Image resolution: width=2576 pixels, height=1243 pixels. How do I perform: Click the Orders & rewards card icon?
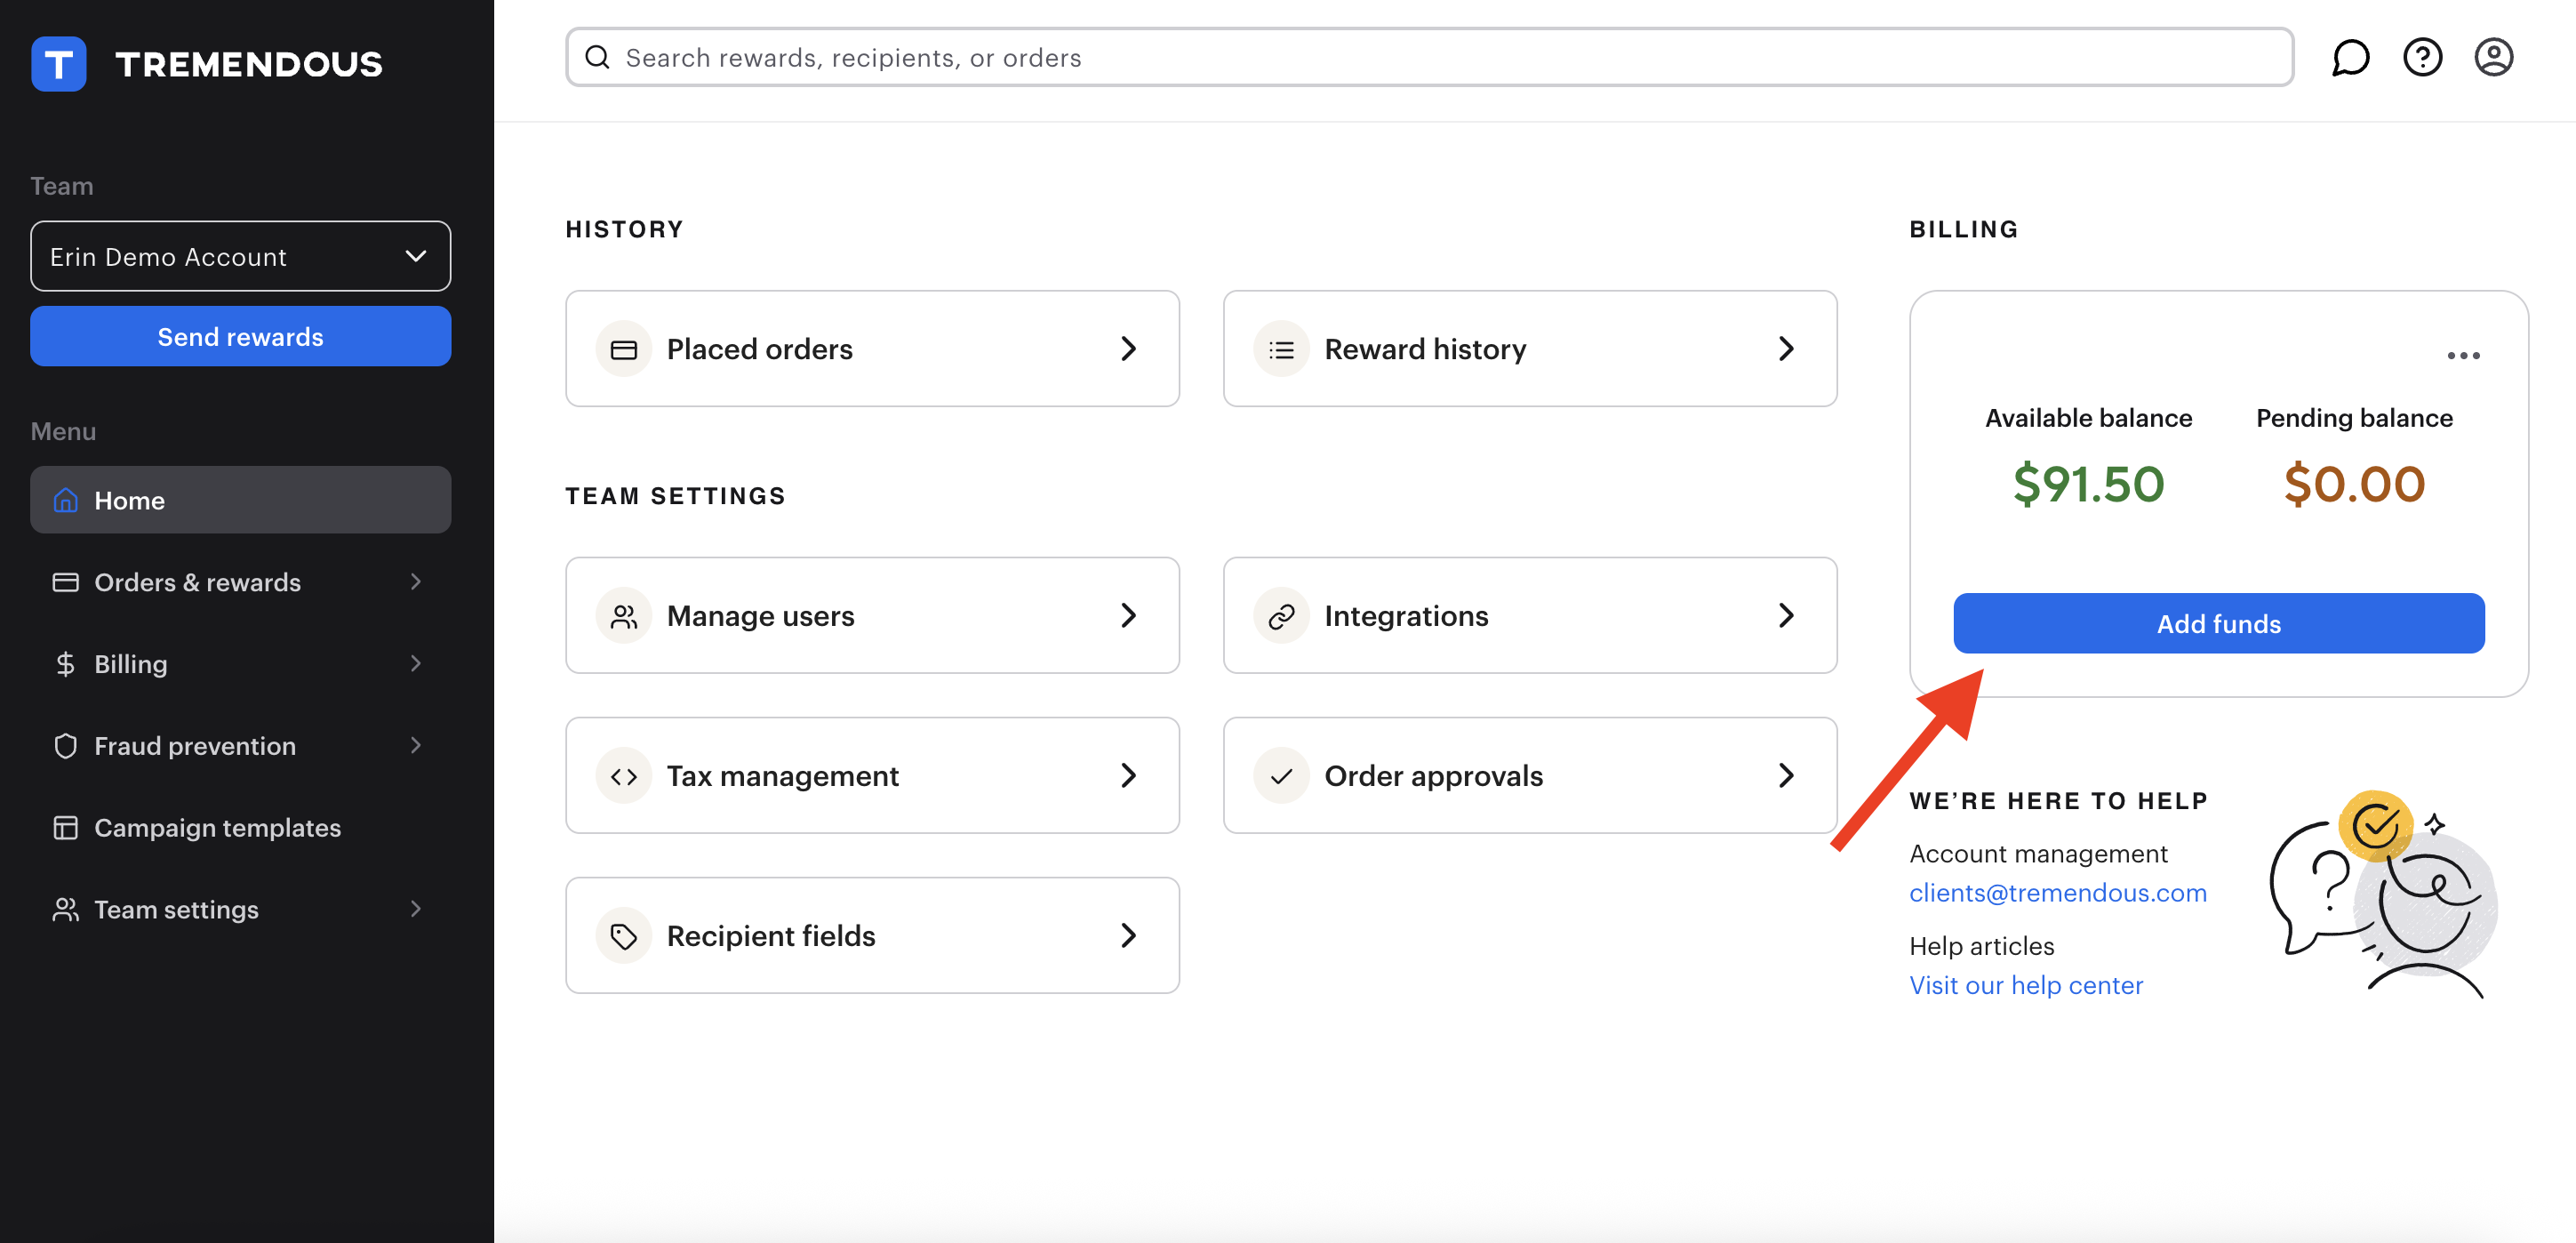coord(66,582)
